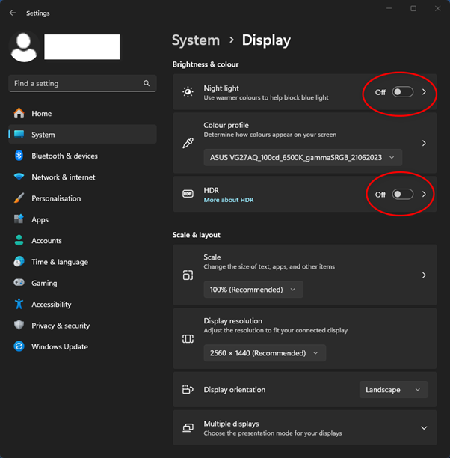This screenshot has height=458, width=450.
Task: Open the Gaming controller icon
Action: [19, 283]
